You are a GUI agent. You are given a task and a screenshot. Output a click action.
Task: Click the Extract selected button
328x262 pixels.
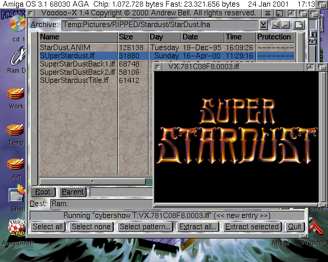tap(252, 227)
